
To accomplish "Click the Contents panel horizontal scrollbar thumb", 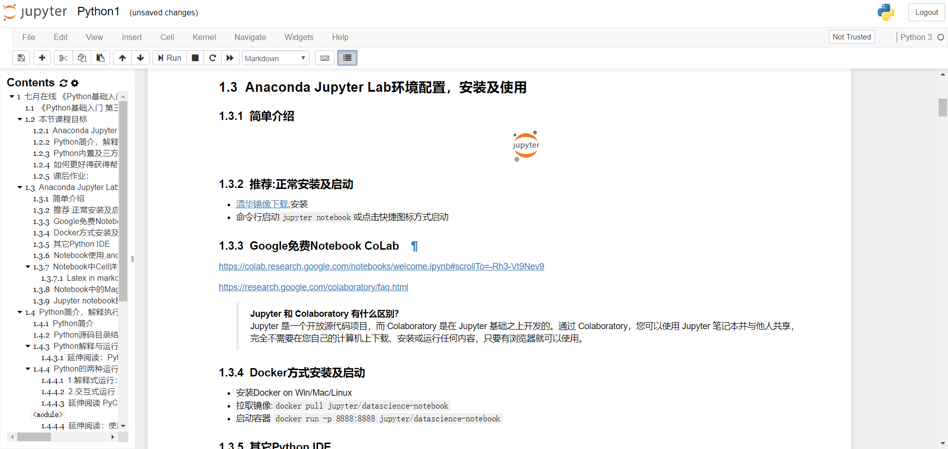I will point(34,437).
